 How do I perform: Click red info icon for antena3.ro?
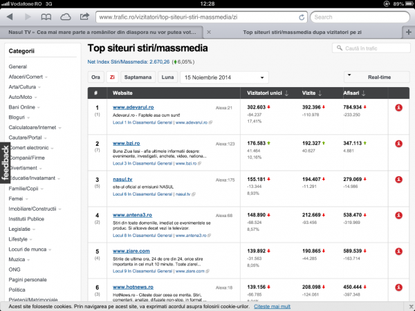point(398,215)
